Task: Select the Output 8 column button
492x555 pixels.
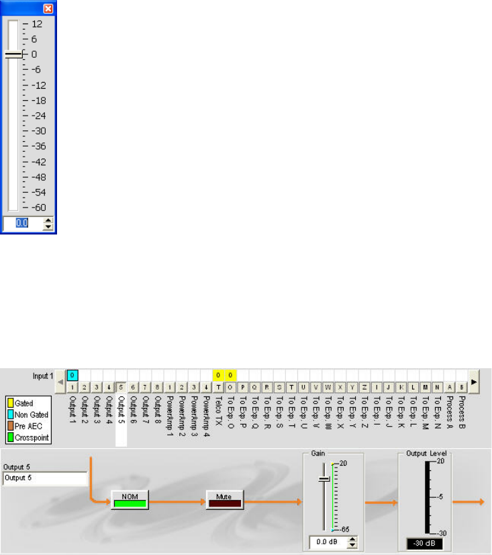Action: pos(157,387)
